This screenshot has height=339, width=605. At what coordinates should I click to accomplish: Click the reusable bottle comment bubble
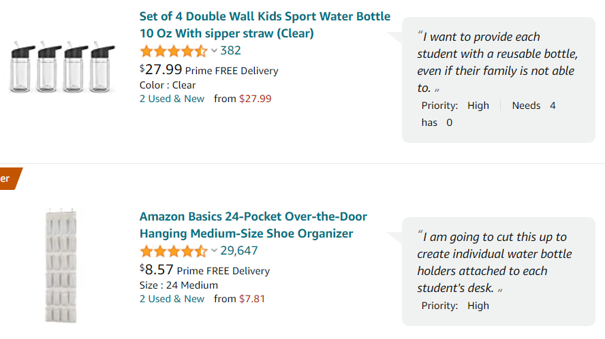(x=499, y=80)
